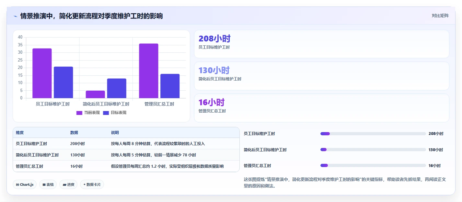Click the y-axis tick label 25
Viewport: 462px width, 202px height.
click(20, 60)
